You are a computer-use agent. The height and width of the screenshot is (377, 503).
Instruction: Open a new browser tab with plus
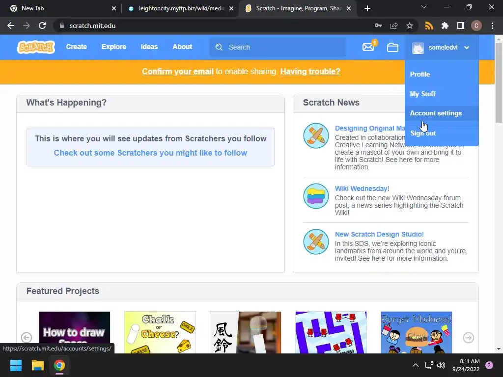367,8
